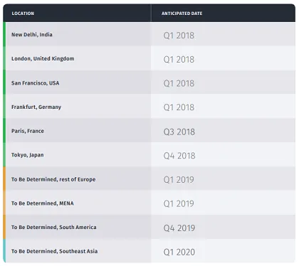299x266 pixels.
Task: Select the Paris, France row
Action: 149,131
